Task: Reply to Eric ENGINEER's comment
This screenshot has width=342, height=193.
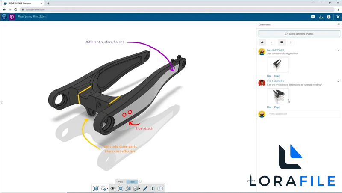Action: point(277,107)
